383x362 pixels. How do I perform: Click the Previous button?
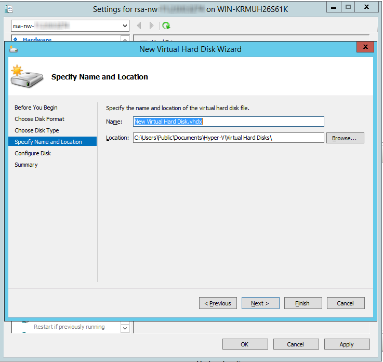tap(218, 303)
